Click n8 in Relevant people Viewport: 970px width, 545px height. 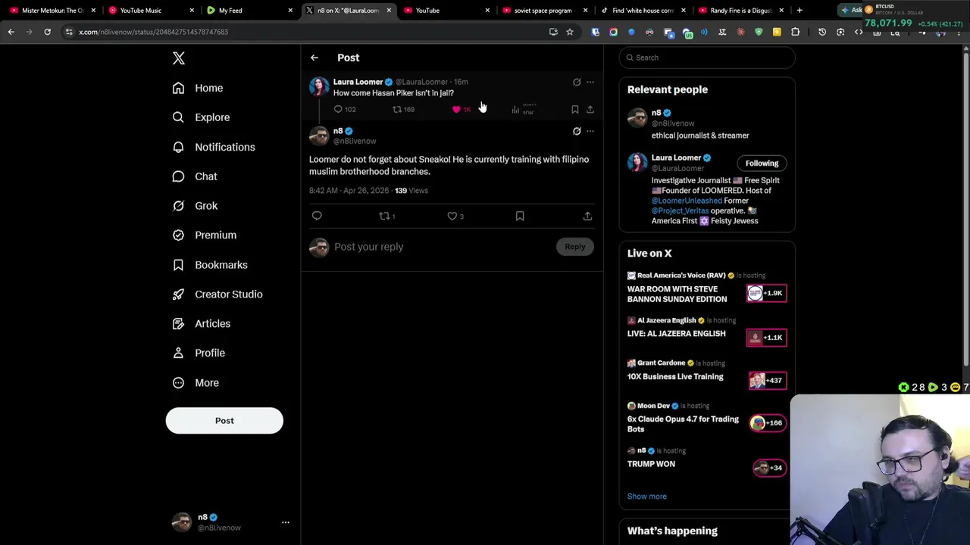[656, 113]
